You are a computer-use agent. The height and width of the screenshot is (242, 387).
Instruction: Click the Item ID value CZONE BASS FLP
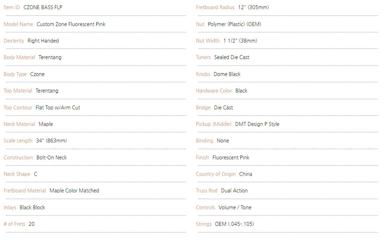click(43, 8)
